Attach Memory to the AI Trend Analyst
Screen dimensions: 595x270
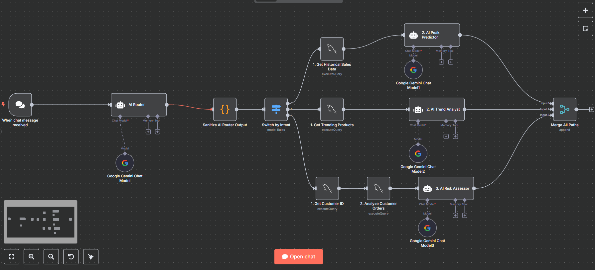(446, 136)
